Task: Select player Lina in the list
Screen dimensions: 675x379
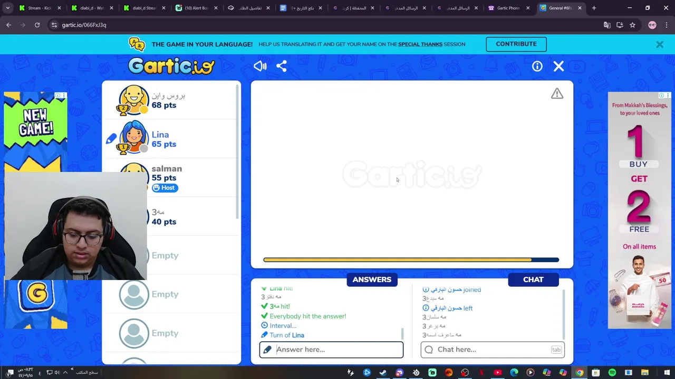Action: pyautogui.click(x=170, y=139)
